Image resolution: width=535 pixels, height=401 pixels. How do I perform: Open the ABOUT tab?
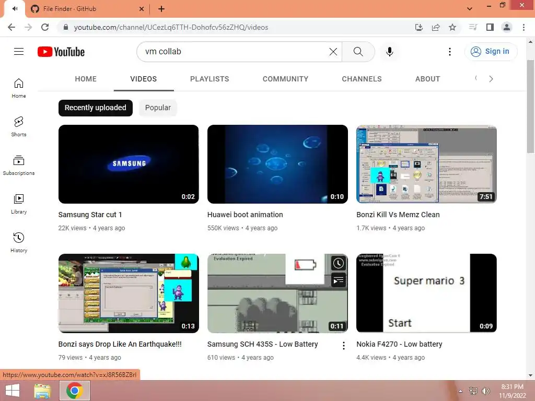[427, 79]
